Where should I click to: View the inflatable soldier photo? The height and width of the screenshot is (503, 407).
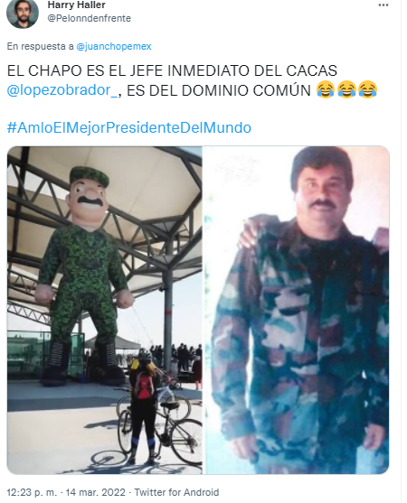[x=105, y=311]
